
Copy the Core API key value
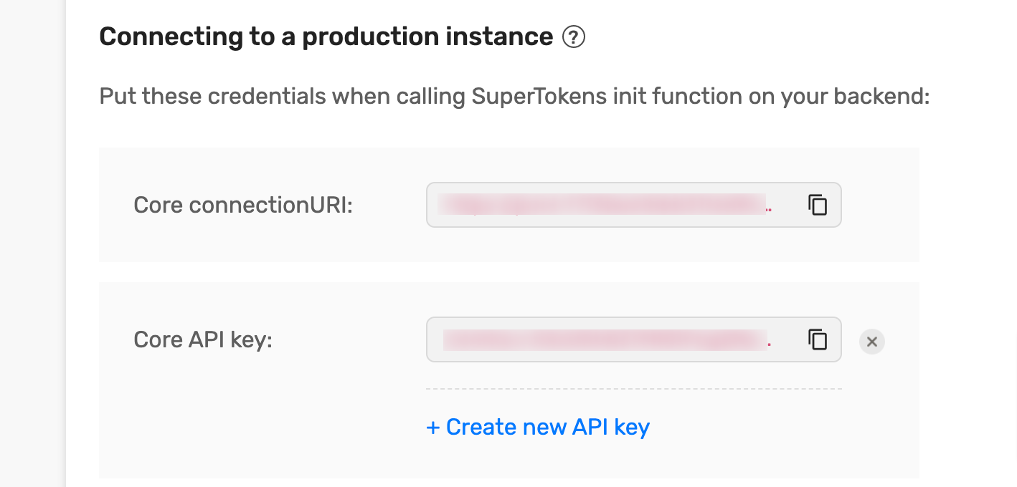818,339
